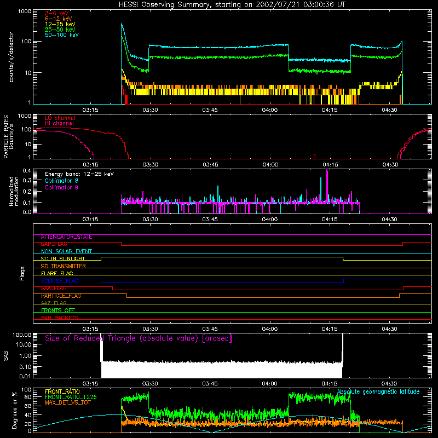Viewport: 438px width, 438px height.
Task: Select the Collimator 8 legend label
Action: [x=61, y=181]
